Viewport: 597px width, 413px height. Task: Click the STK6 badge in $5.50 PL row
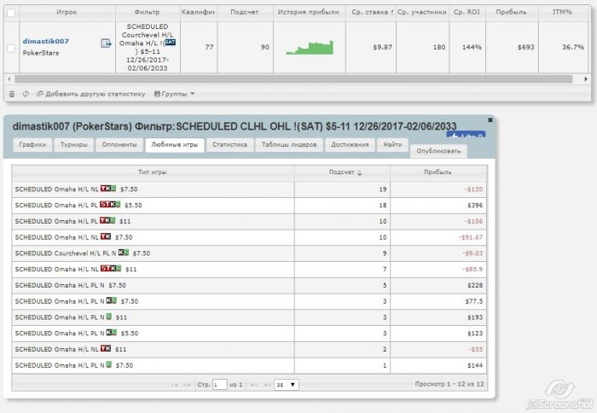[110, 204]
